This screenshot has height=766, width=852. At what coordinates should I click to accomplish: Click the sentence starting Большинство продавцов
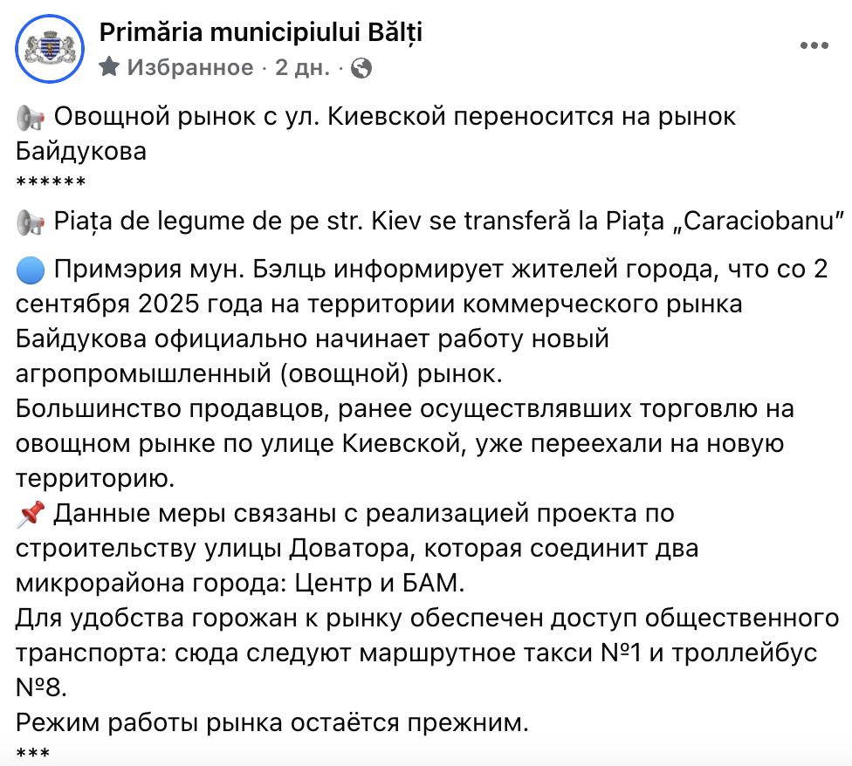(x=405, y=443)
